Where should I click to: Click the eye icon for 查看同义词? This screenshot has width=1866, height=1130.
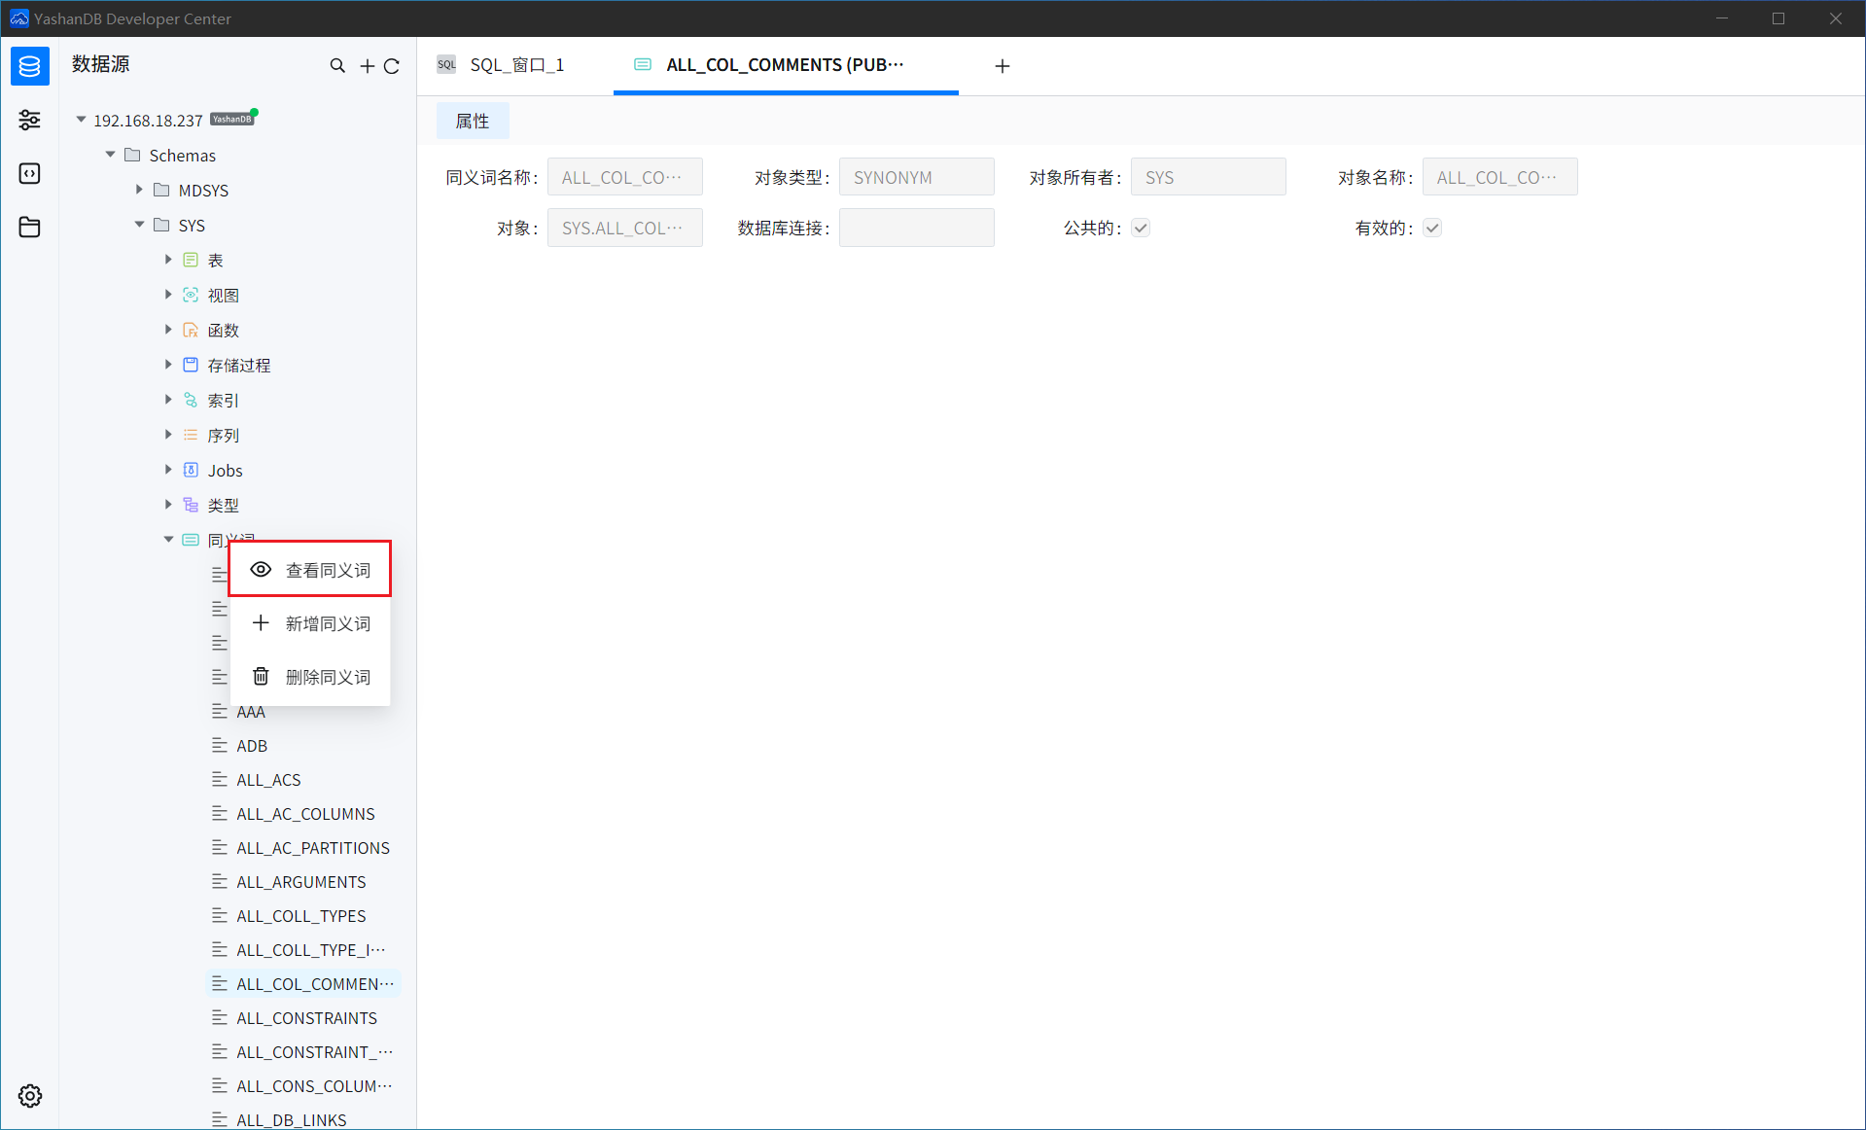coord(261,570)
